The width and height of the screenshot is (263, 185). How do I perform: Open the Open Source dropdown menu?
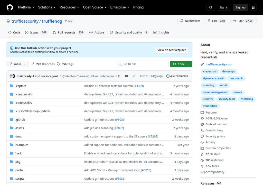tap(95, 7)
